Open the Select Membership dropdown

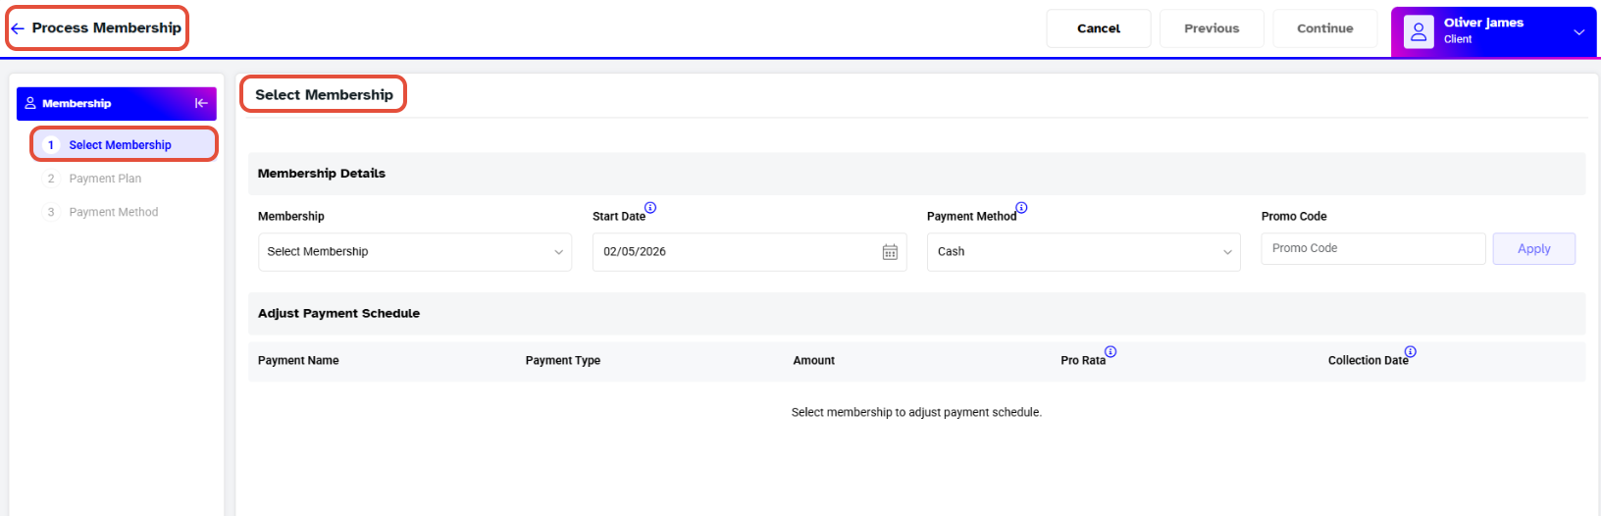point(415,252)
